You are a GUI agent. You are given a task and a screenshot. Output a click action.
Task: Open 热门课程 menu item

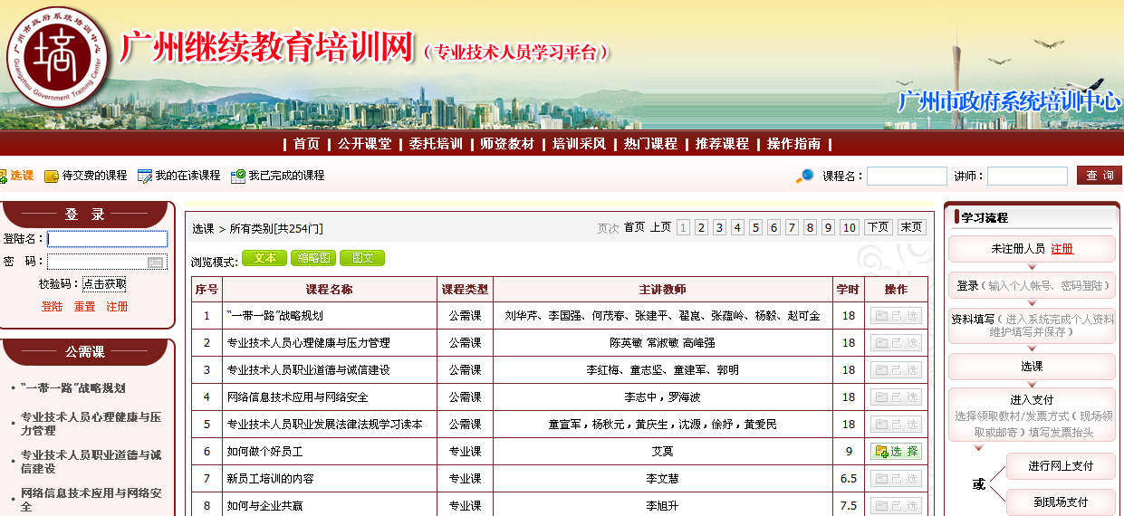[650, 144]
